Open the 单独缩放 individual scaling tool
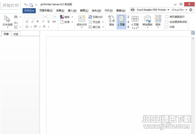Image resolution: width=195 pixels, height=134 pixels. coord(147,22)
